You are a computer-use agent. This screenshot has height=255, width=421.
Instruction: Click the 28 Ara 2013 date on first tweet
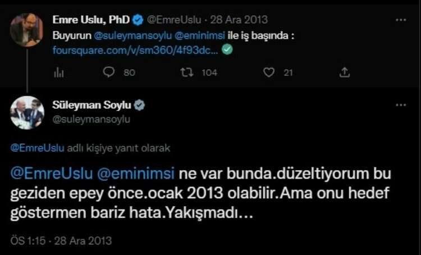tap(239, 20)
